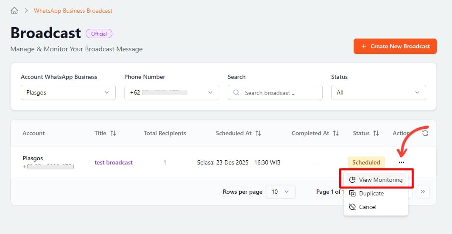This screenshot has height=234, width=452.
Task: Open the Status filter dropdown
Action: (x=378, y=92)
